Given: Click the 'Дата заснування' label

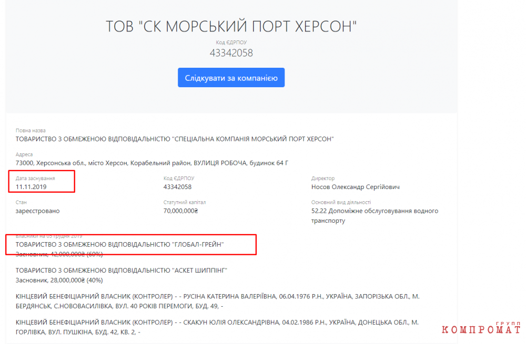Looking at the screenshot, I should pos(35,179).
